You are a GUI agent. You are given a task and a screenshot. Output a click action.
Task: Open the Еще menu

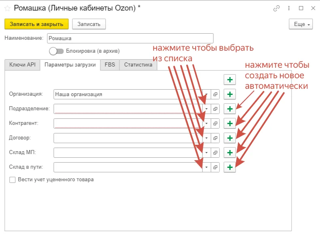click(x=301, y=24)
